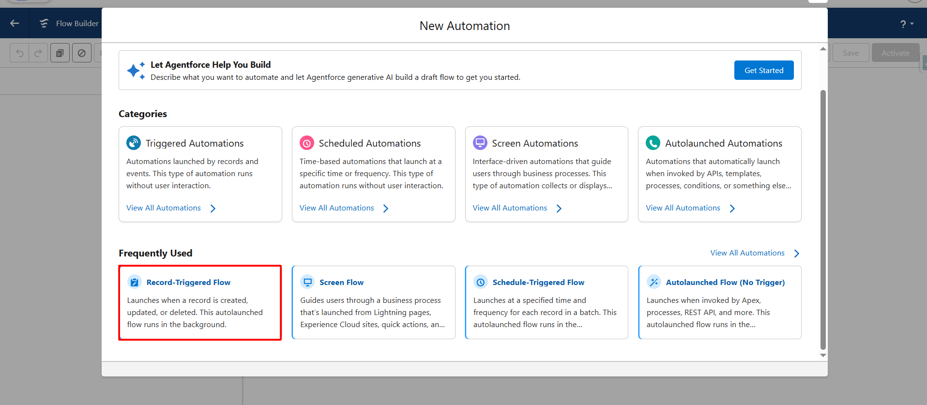Click the Triggered Automations category icon

[134, 143]
